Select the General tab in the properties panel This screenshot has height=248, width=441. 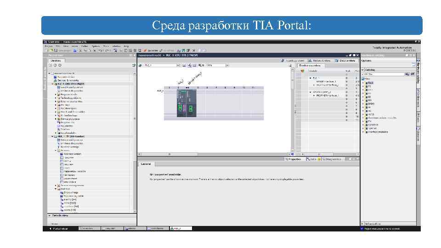146,164
